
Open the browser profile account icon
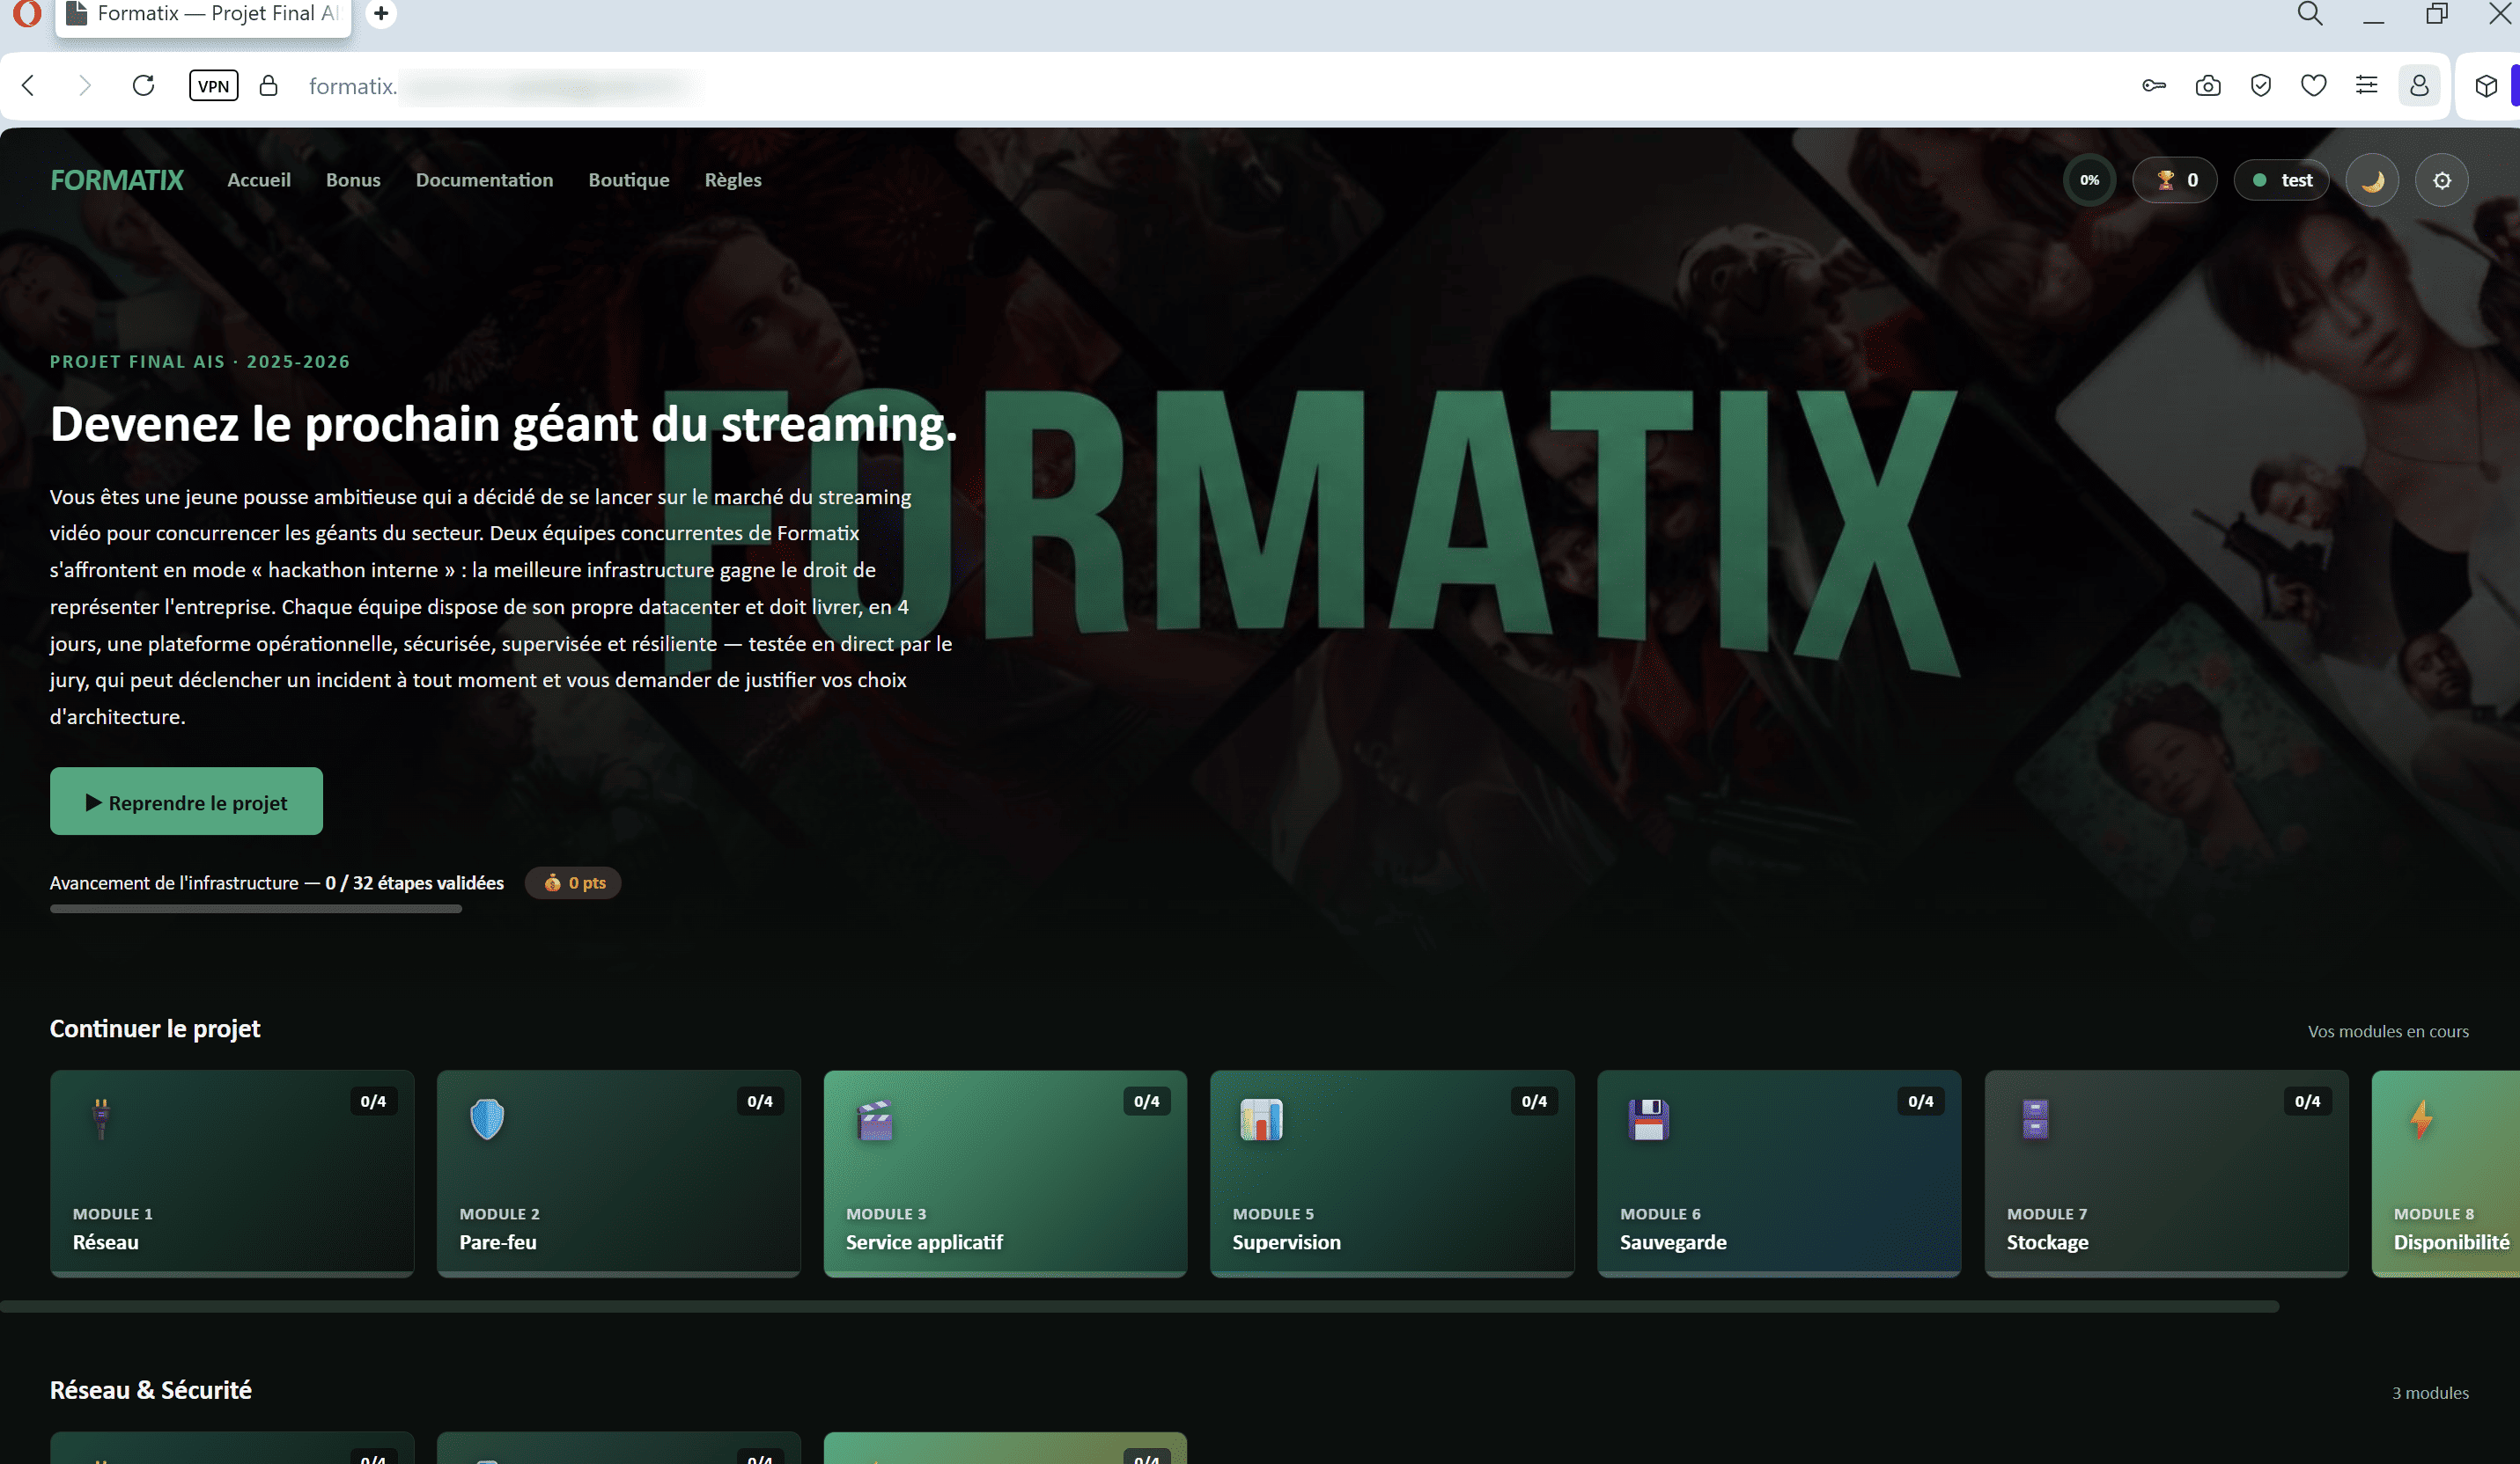pyautogui.click(x=2419, y=86)
